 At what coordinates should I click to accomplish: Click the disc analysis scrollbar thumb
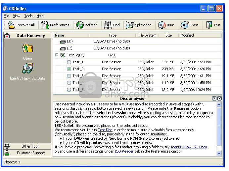(219, 127)
